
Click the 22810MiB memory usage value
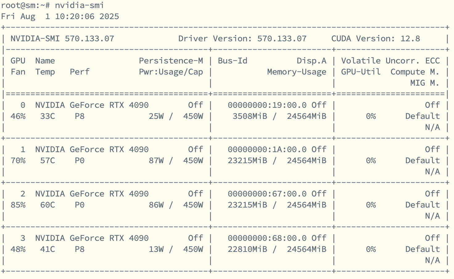[247, 249]
